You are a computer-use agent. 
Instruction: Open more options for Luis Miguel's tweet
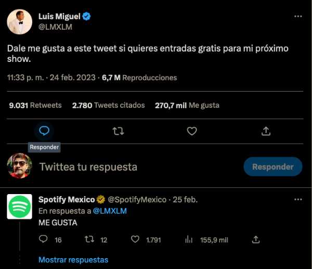(298, 17)
